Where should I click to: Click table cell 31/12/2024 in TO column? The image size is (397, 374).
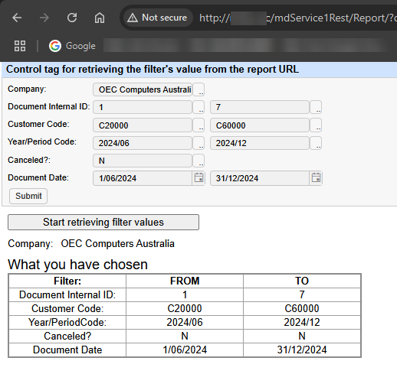coord(302,350)
